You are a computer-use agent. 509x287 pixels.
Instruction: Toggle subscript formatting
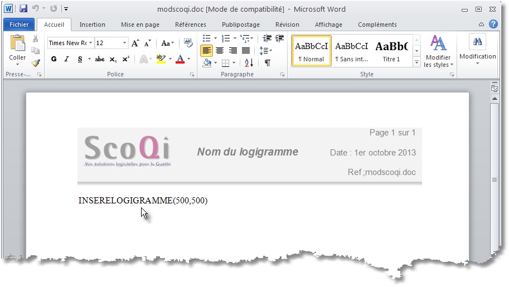click(x=113, y=59)
